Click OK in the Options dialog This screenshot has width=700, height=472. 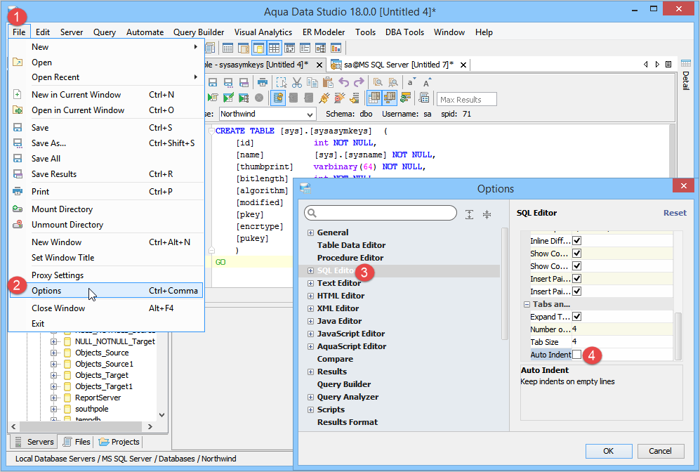(x=609, y=451)
